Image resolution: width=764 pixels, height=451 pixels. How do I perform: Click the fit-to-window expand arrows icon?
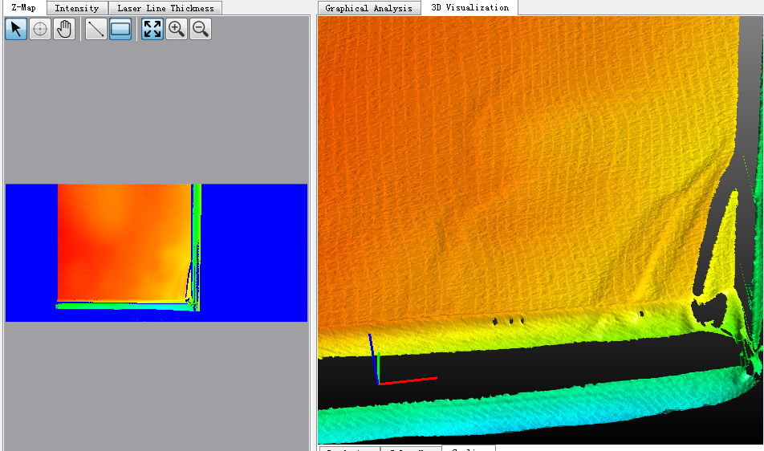pos(152,30)
